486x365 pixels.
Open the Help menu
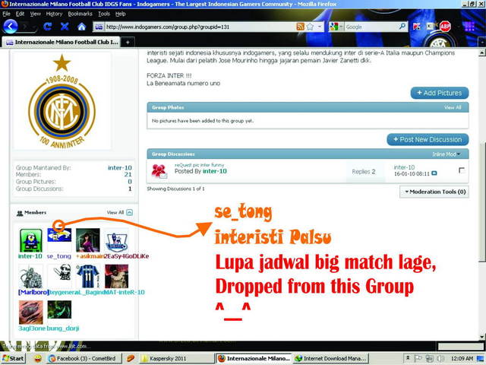click(x=121, y=14)
